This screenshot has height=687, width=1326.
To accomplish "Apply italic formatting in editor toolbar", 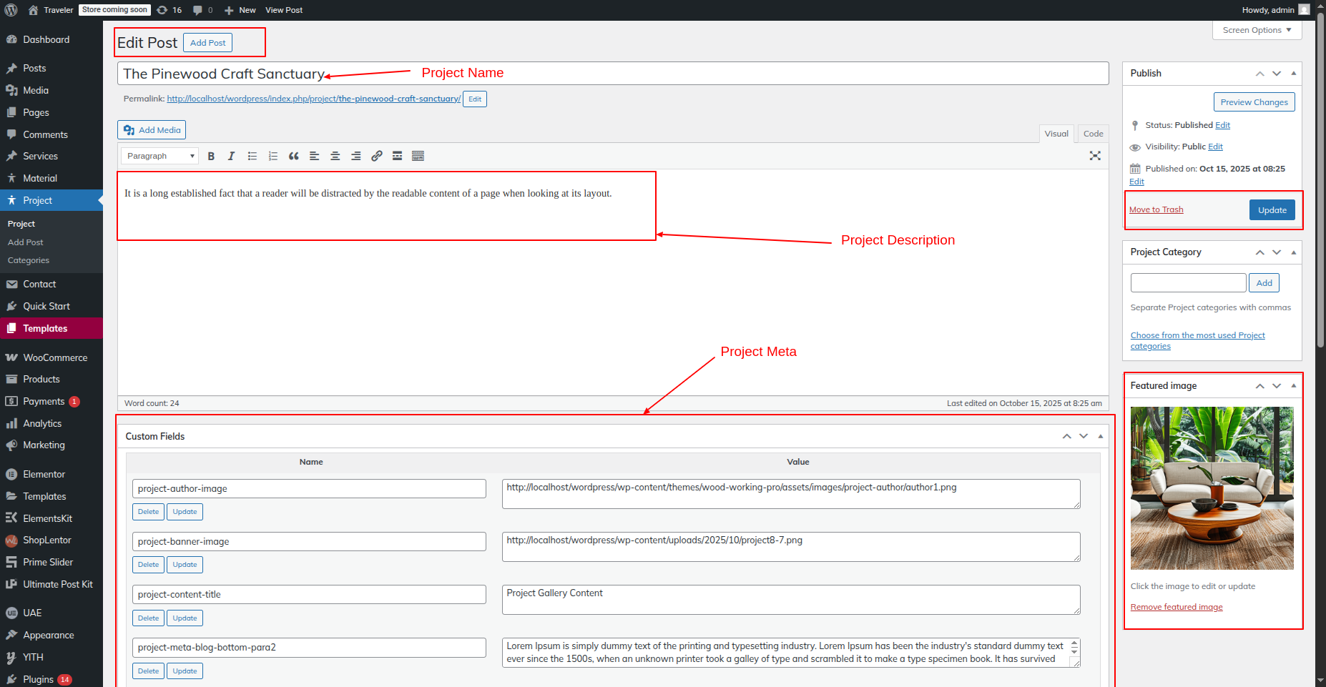I will point(231,156).
